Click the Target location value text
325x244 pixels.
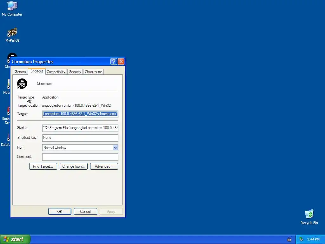click(76, 105)
